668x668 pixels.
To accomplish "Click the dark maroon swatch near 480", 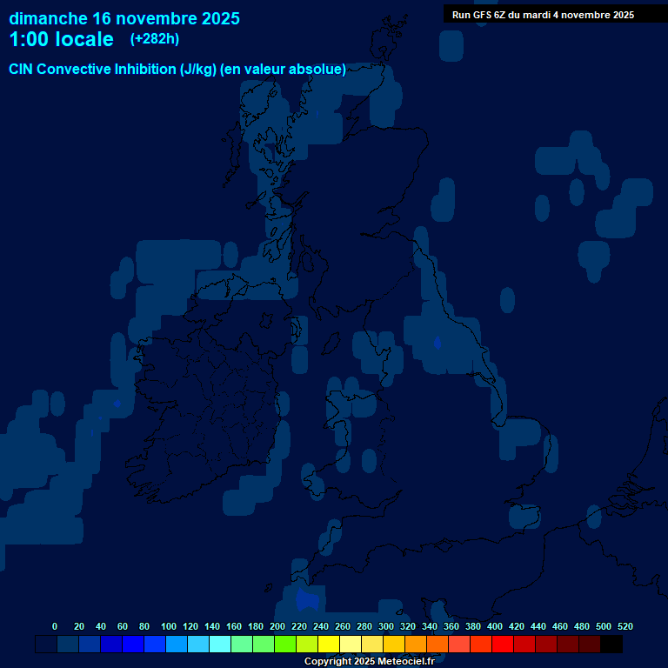I will pos(590,645).
